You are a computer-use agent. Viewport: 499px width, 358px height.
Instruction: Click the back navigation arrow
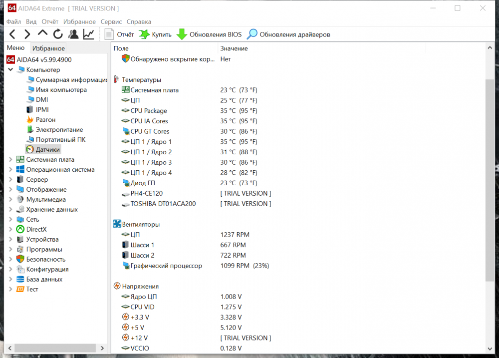tap(11, 34)
